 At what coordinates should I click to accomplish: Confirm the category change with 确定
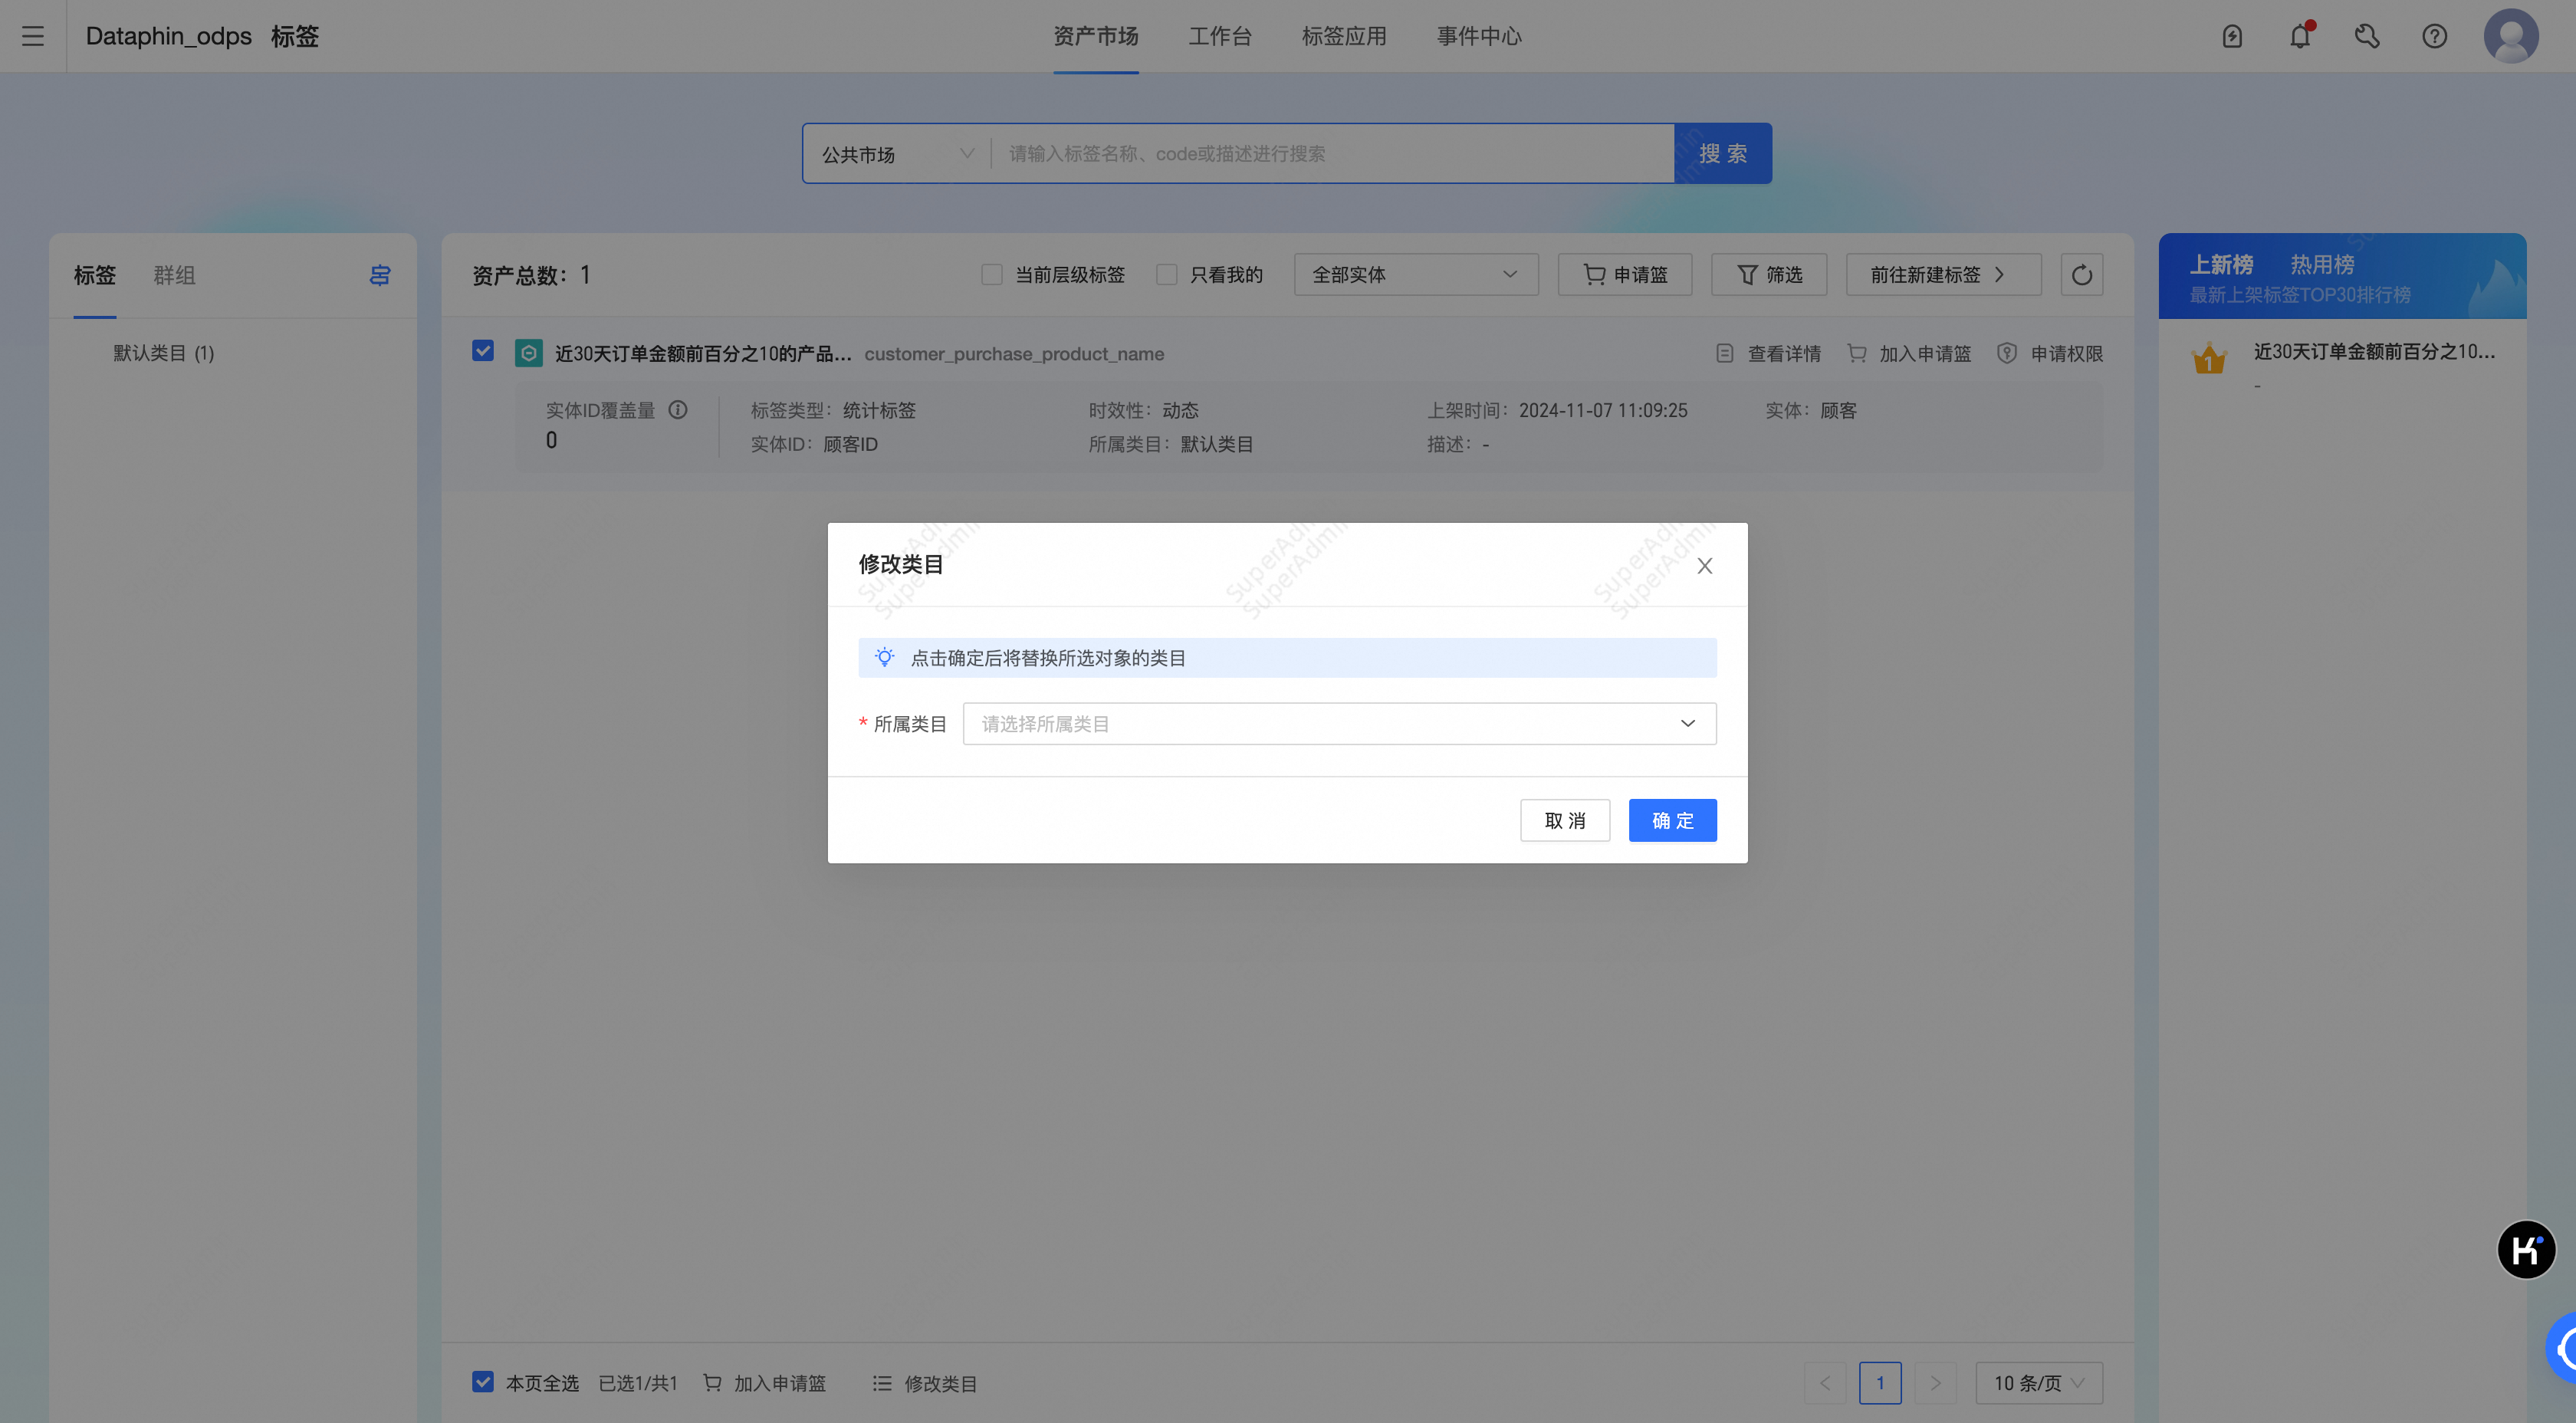click(1672, 820)
